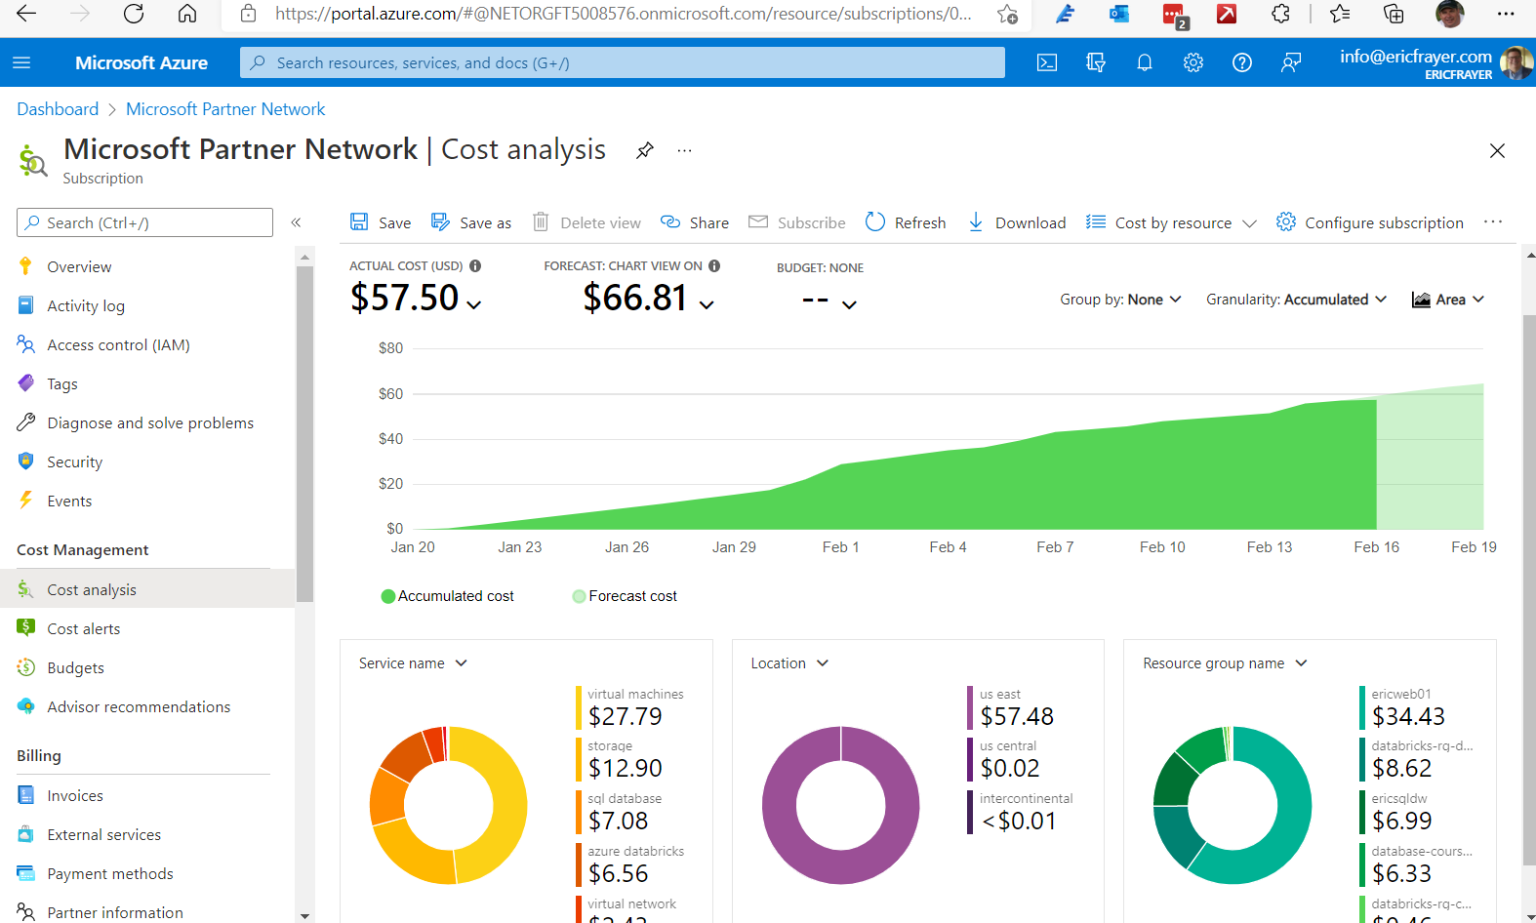Click the Dashboard breadcrumb link
The height and width of the screenshot is (923, 1536).
58,109
